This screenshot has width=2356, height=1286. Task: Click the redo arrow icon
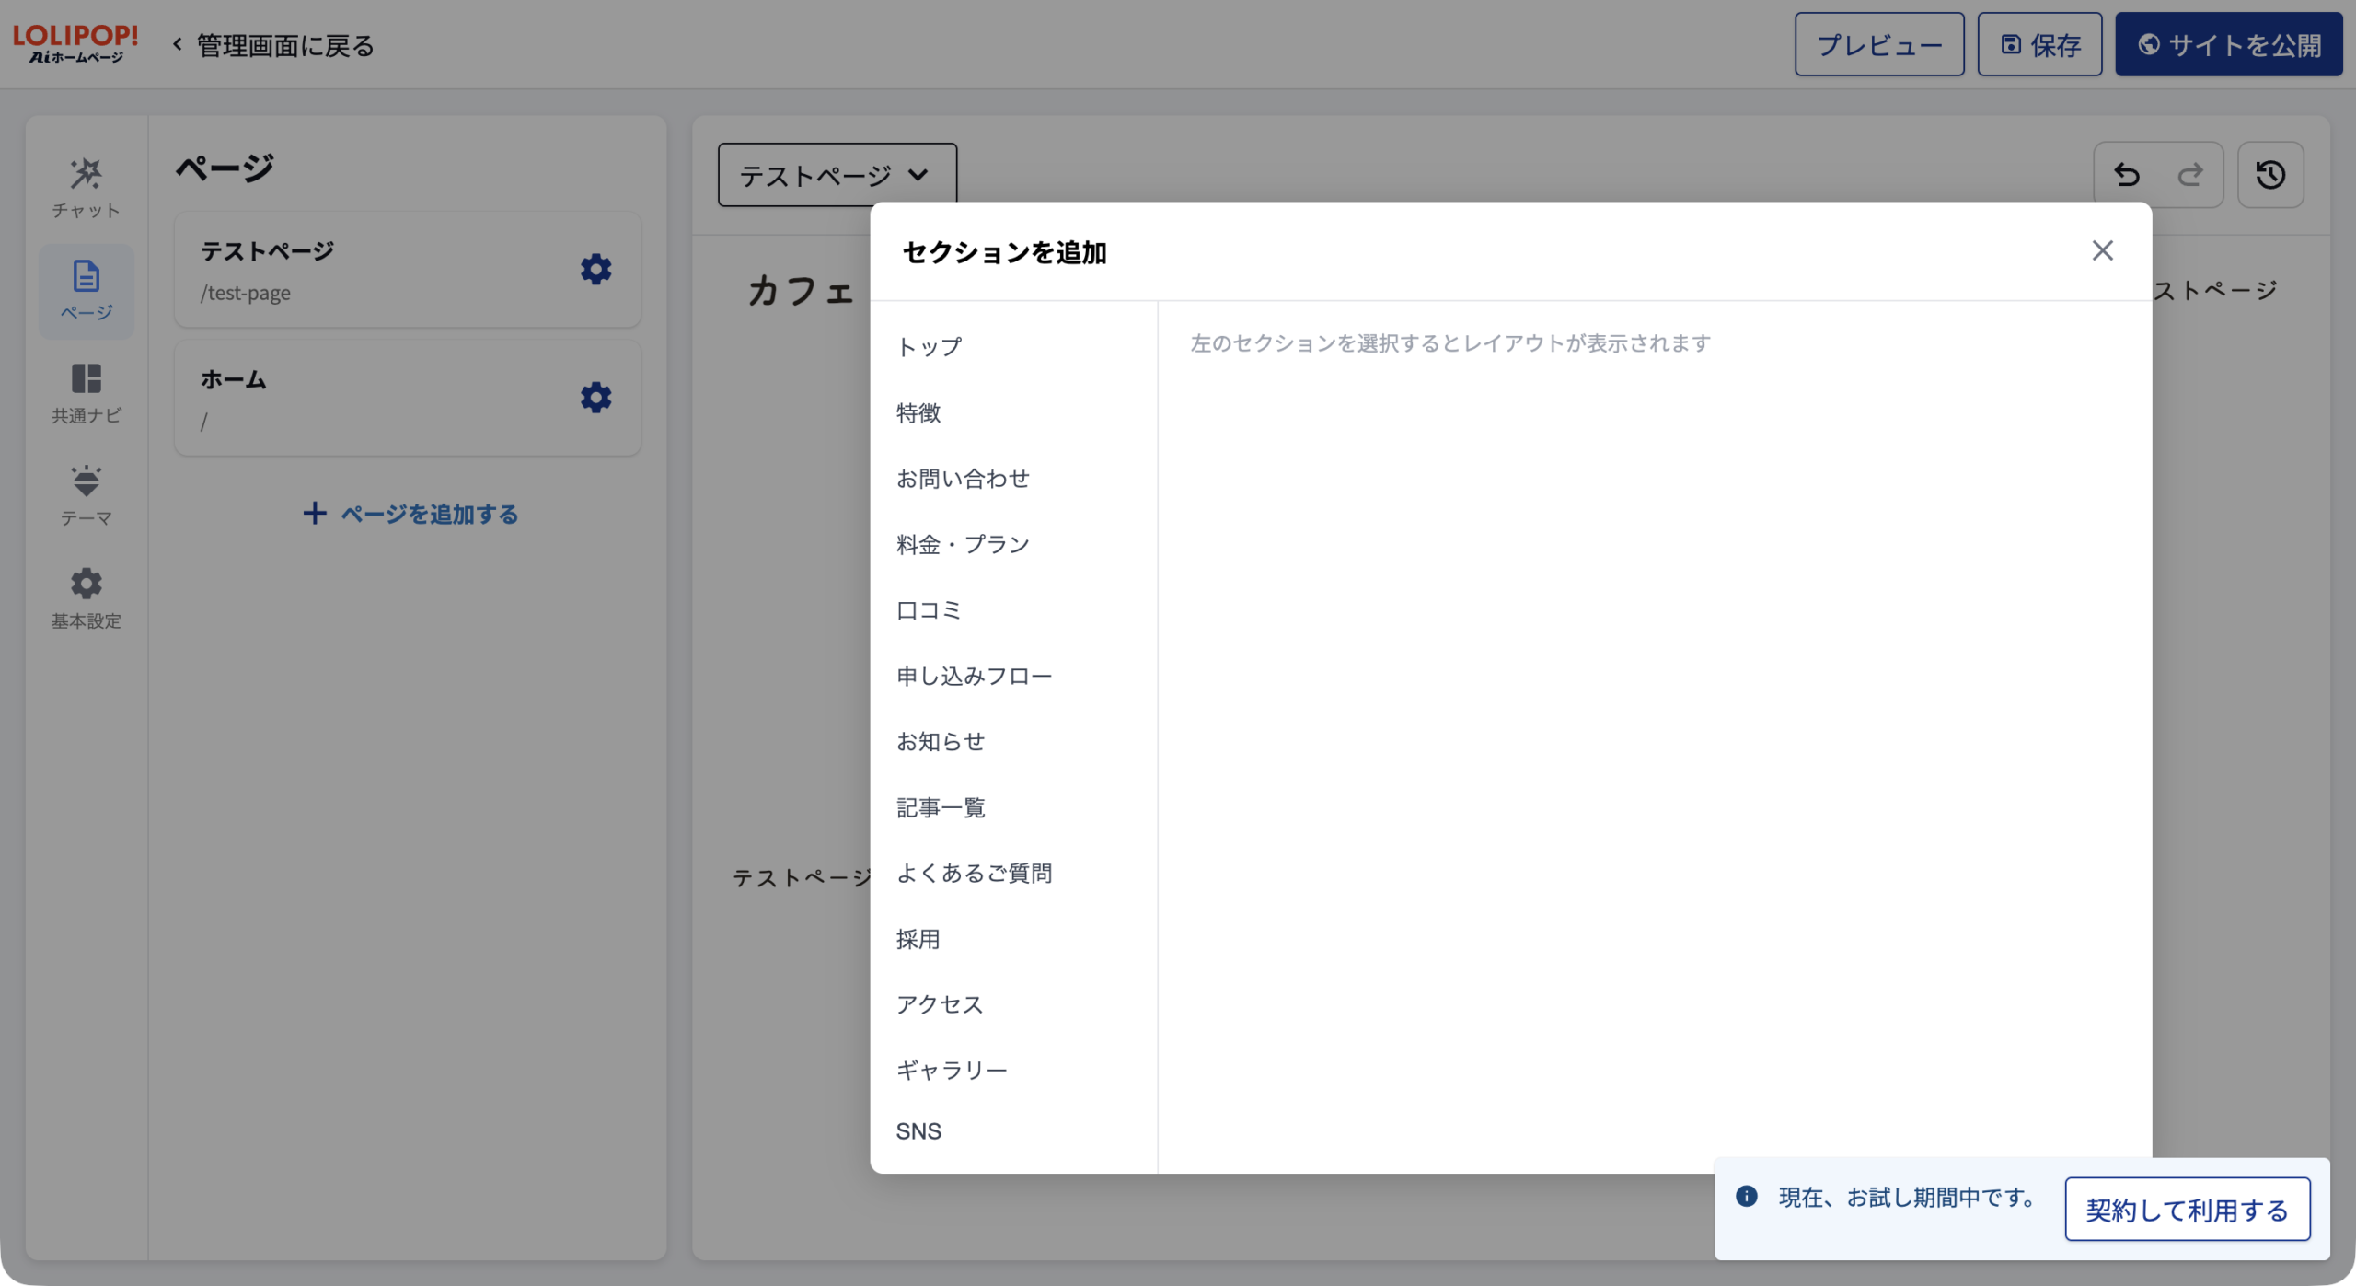click(2190, 174)
